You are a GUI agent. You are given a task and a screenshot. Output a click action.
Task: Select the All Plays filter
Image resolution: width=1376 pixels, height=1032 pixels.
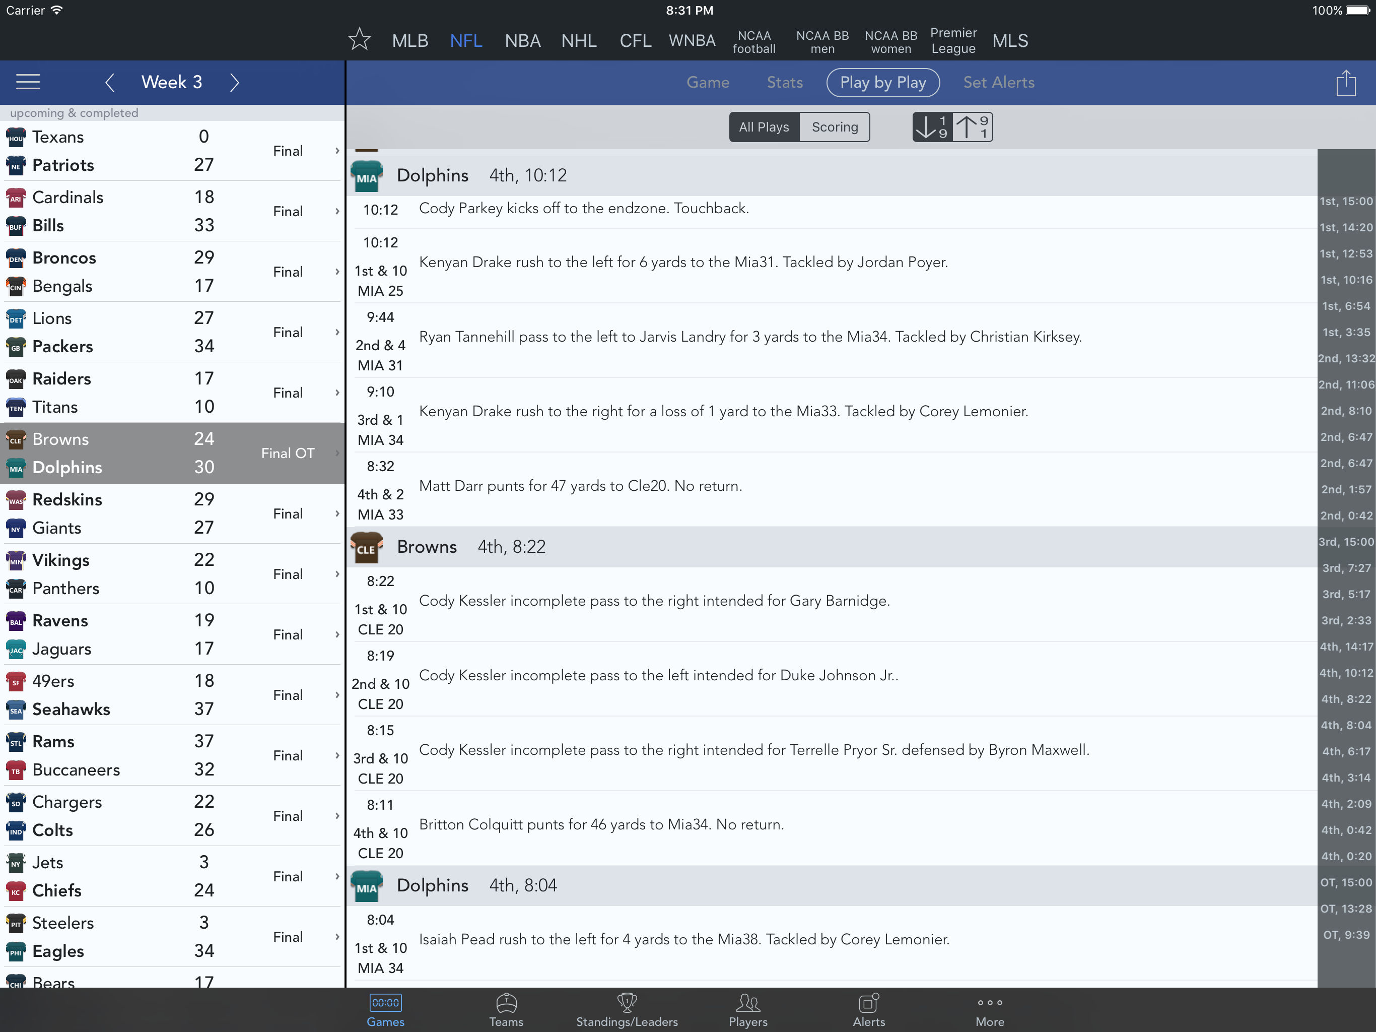point(764,127)
